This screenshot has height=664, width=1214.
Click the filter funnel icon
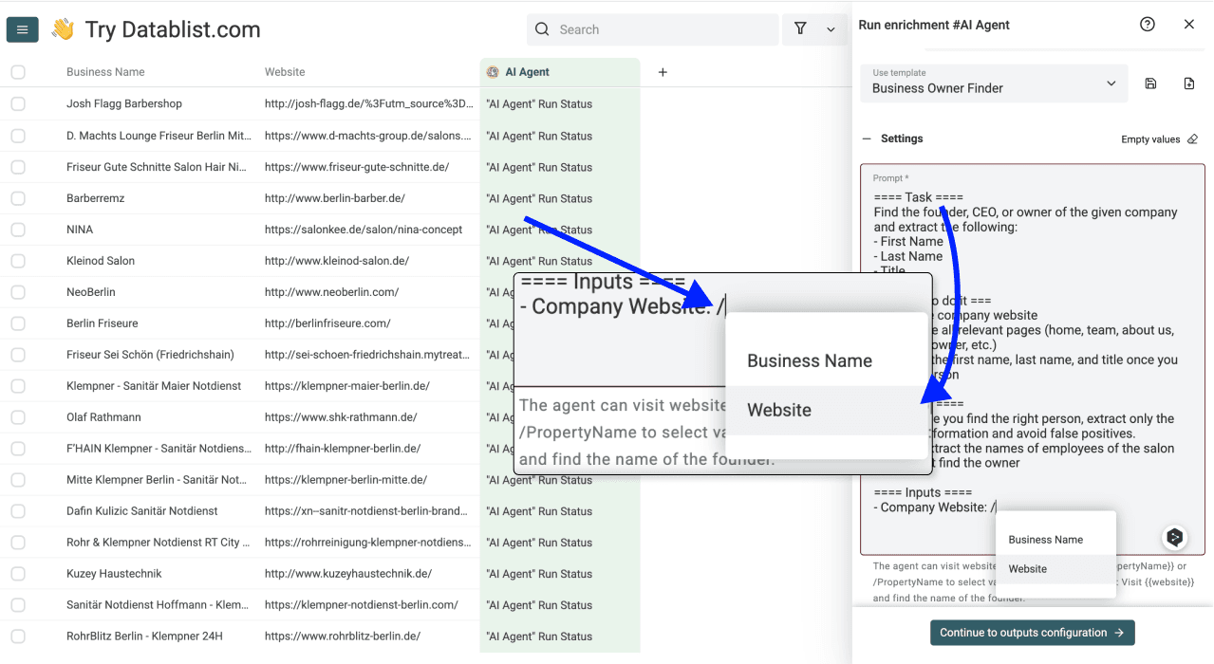(800, 29)
